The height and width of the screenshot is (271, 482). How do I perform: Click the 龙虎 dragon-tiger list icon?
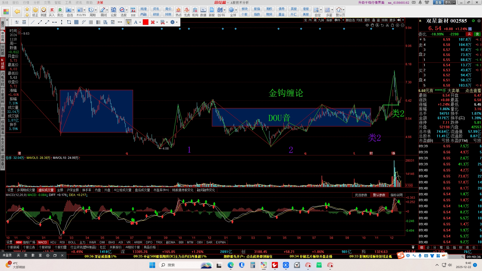click(x=187, y=10)
